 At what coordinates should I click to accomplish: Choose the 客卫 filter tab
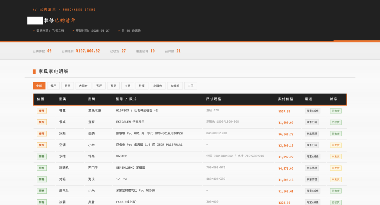113,86
